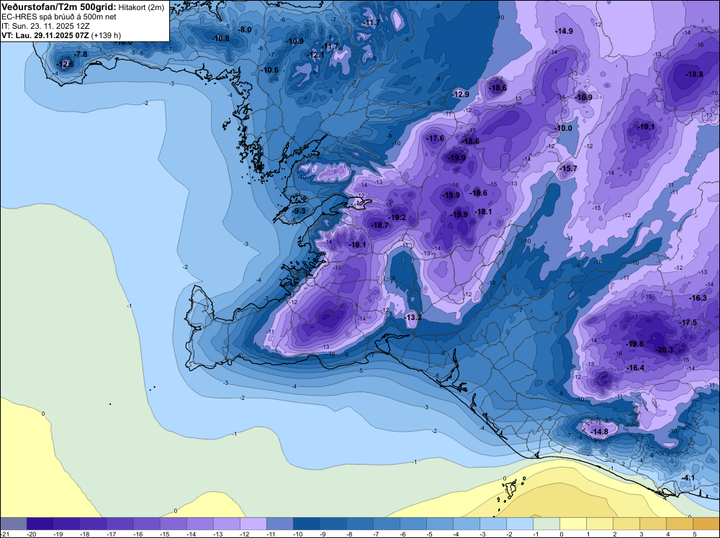Click the -19.6 temperature label

pos(479,193)
